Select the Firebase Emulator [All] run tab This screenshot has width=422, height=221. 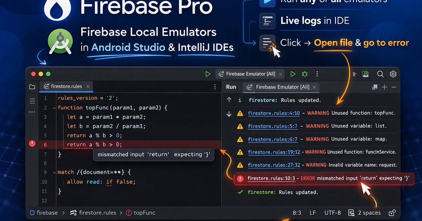tap(281, 87)
